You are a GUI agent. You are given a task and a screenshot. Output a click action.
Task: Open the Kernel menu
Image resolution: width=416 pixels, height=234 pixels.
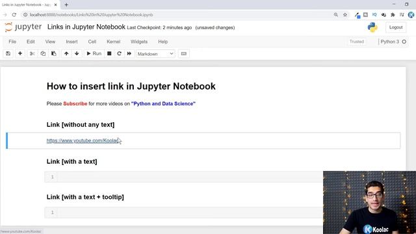click(114, 42)
